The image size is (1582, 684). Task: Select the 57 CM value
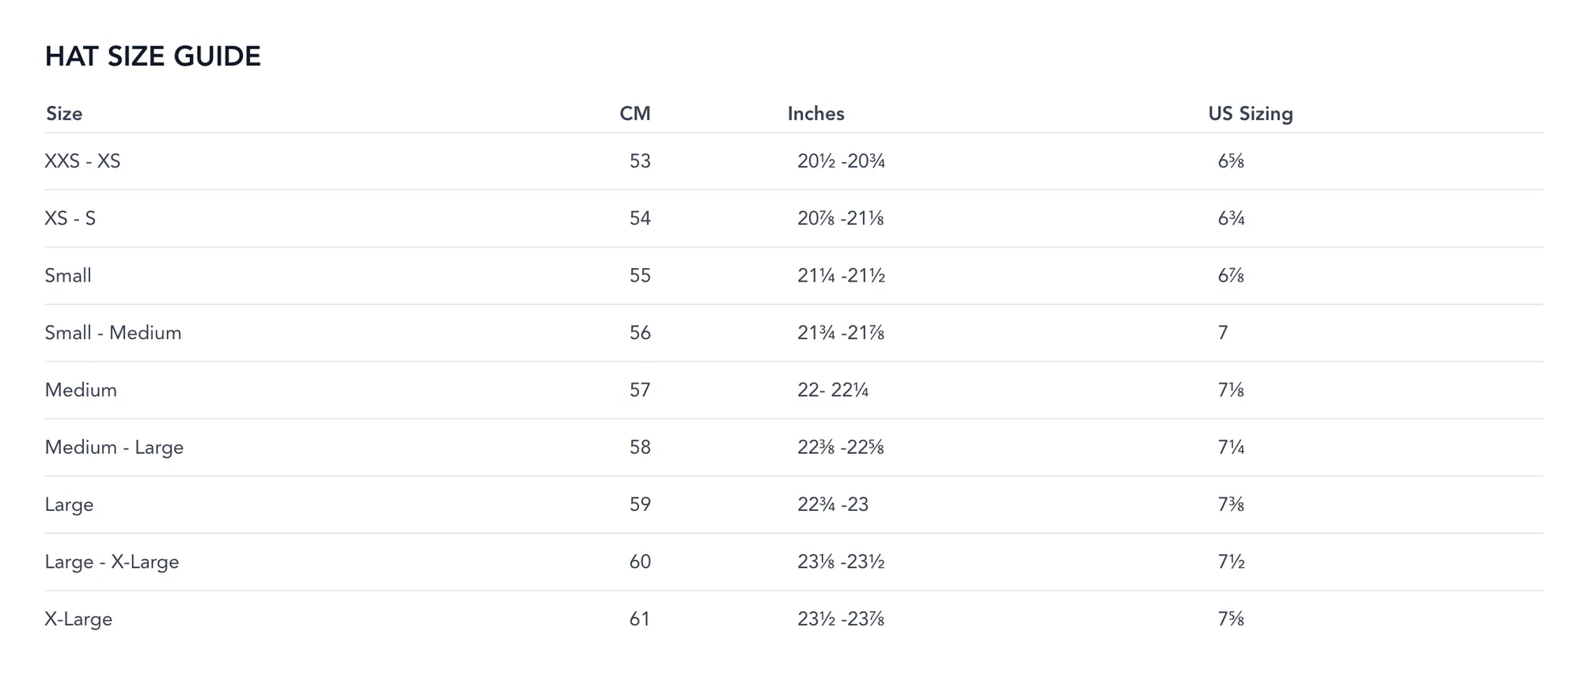pos(640,390)
